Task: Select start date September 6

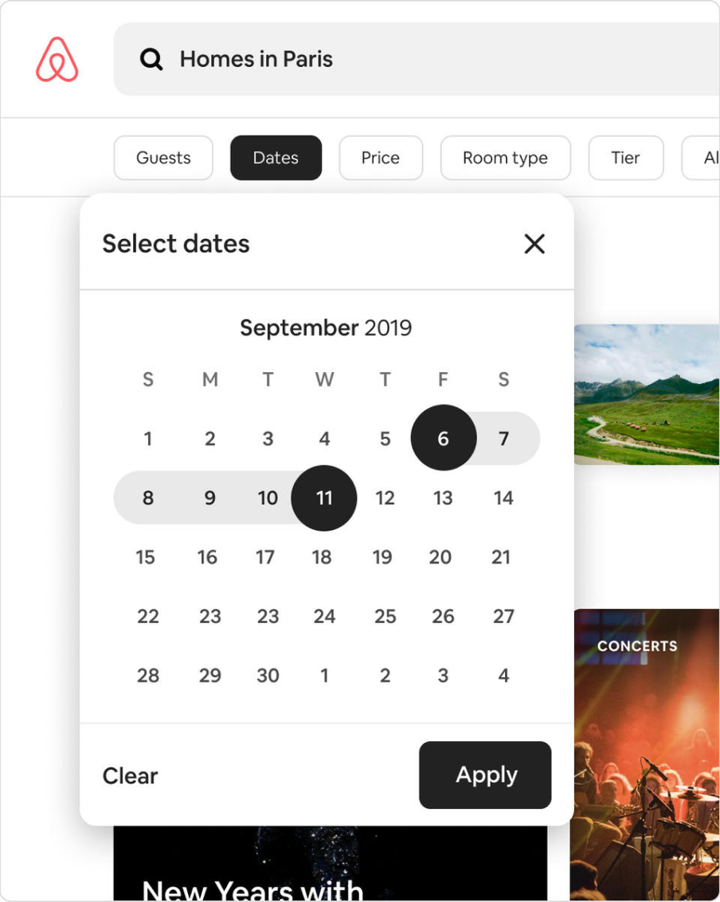Action: pos(444,438)
